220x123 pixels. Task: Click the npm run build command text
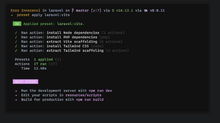point(90,100)
